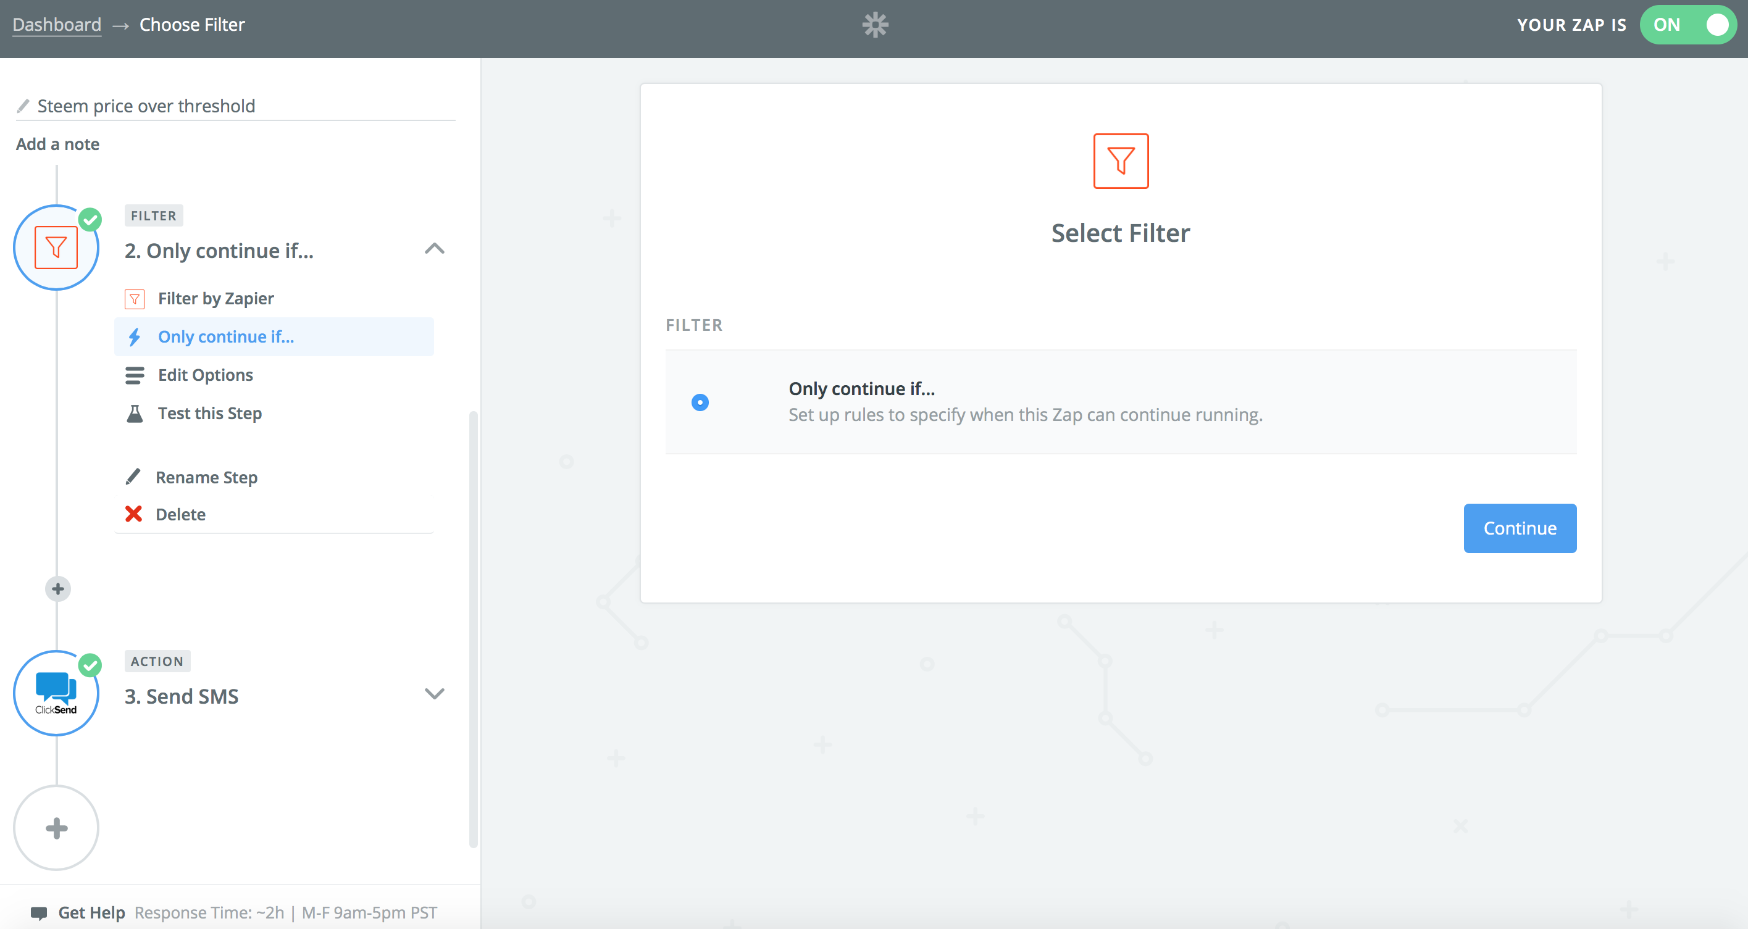Viewport: 1748px width, 929px height.
Task: Click the middle plus button between steps
Action: 58,588
